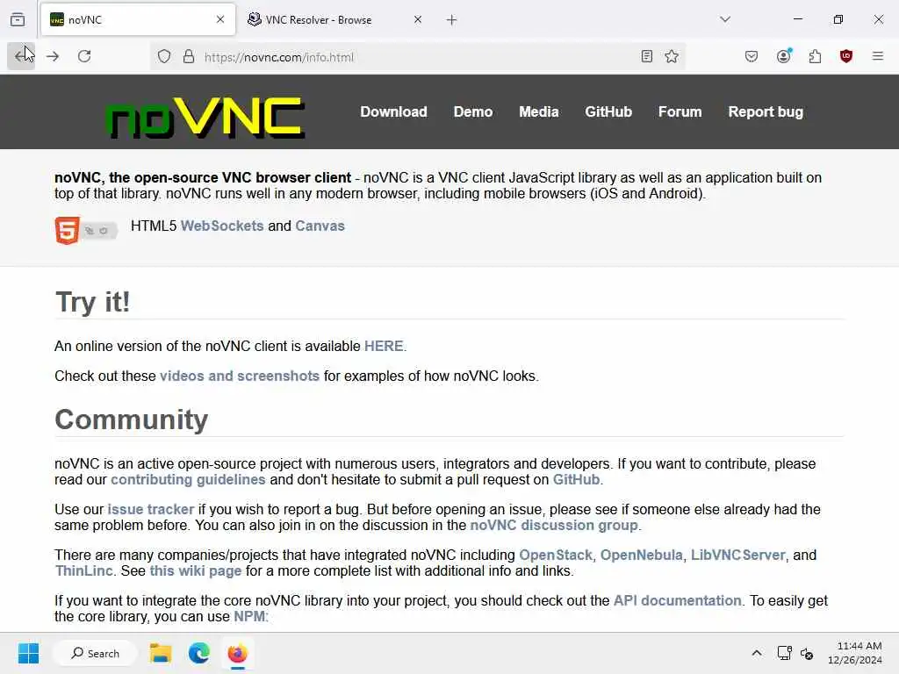This screenshot has height=674, width=899.
Task: Follow the Canvas link
Action: (x=320, y=226)
